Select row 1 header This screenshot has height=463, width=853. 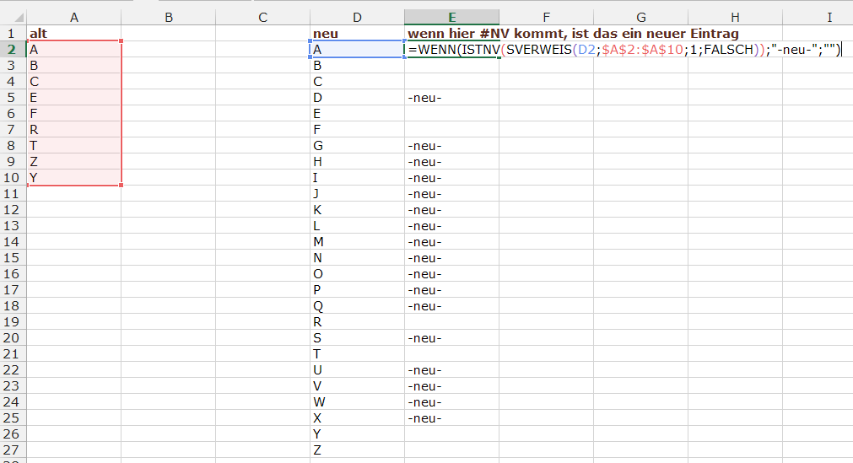(13, 34)
